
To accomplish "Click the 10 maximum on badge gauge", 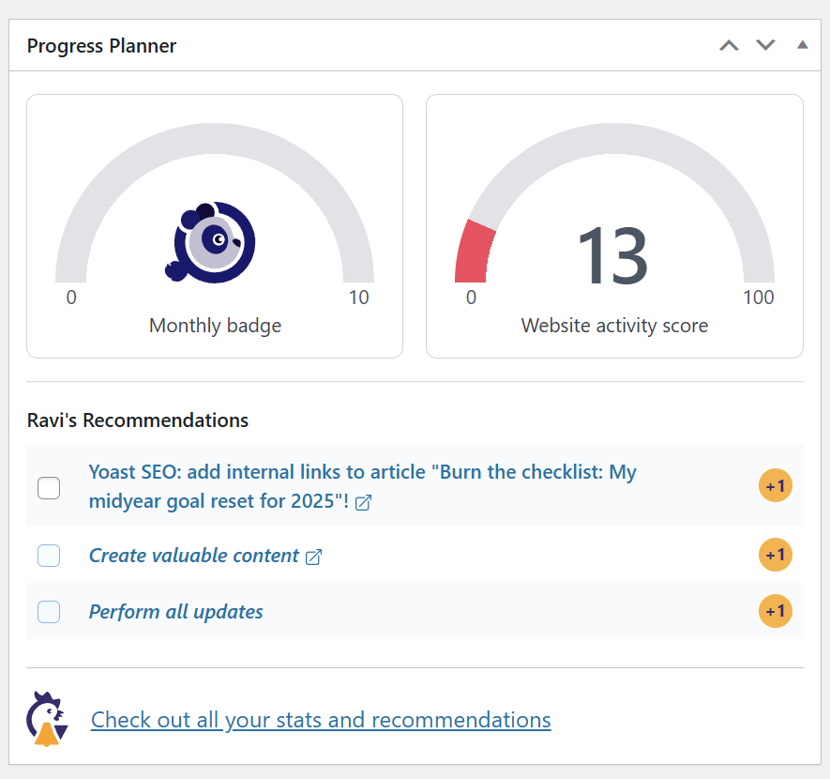I will pos(358,298).
